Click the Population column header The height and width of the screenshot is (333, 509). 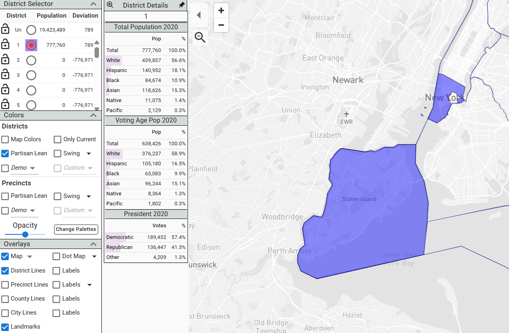[x=51, y=16]
